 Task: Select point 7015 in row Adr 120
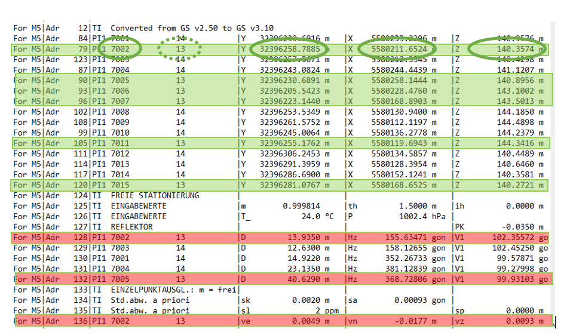click(120, 185)
